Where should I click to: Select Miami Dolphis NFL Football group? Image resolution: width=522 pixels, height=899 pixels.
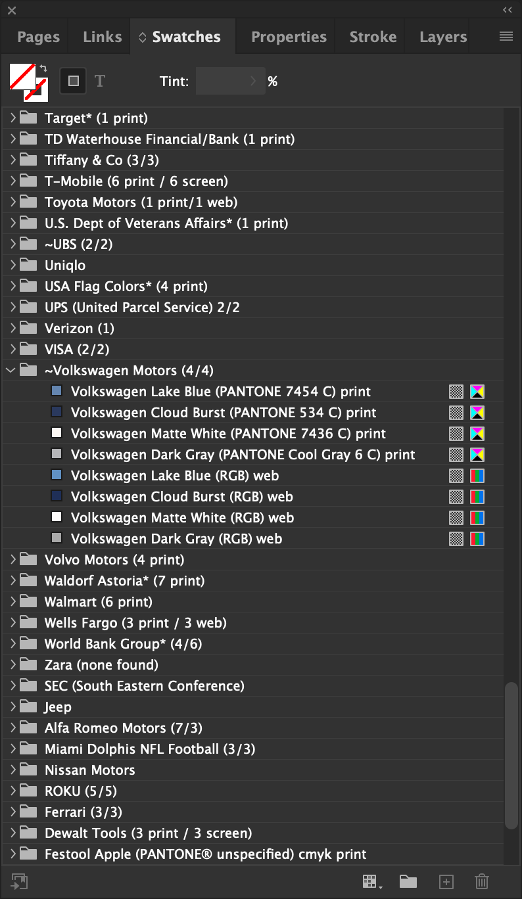click(253, 749)
